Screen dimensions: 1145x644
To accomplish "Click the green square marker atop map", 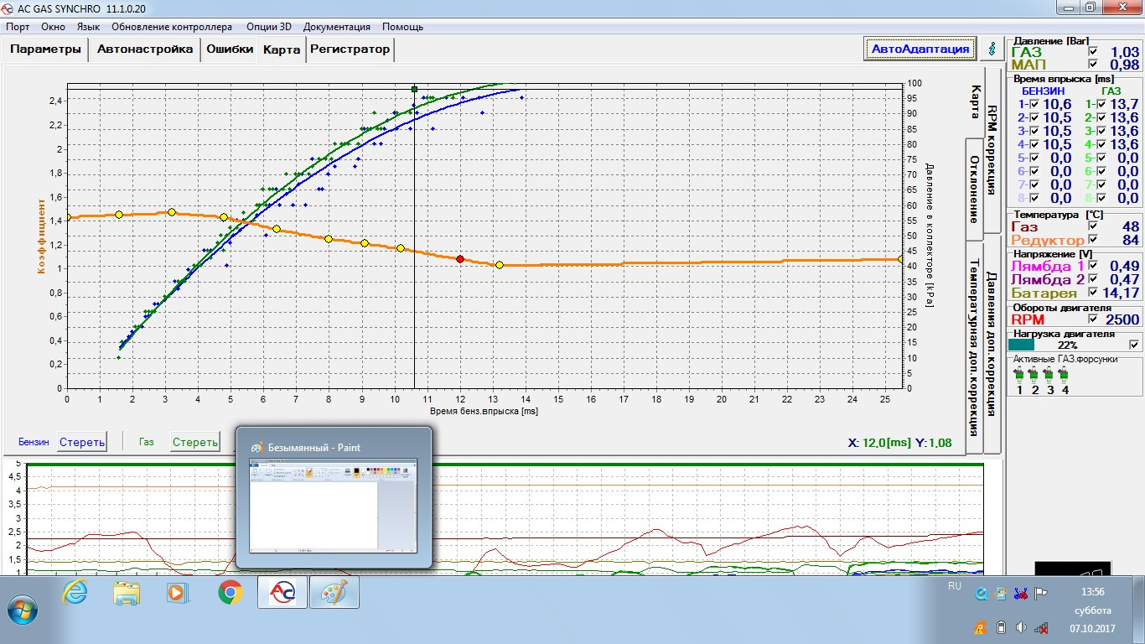I will [x=414, y=88].
